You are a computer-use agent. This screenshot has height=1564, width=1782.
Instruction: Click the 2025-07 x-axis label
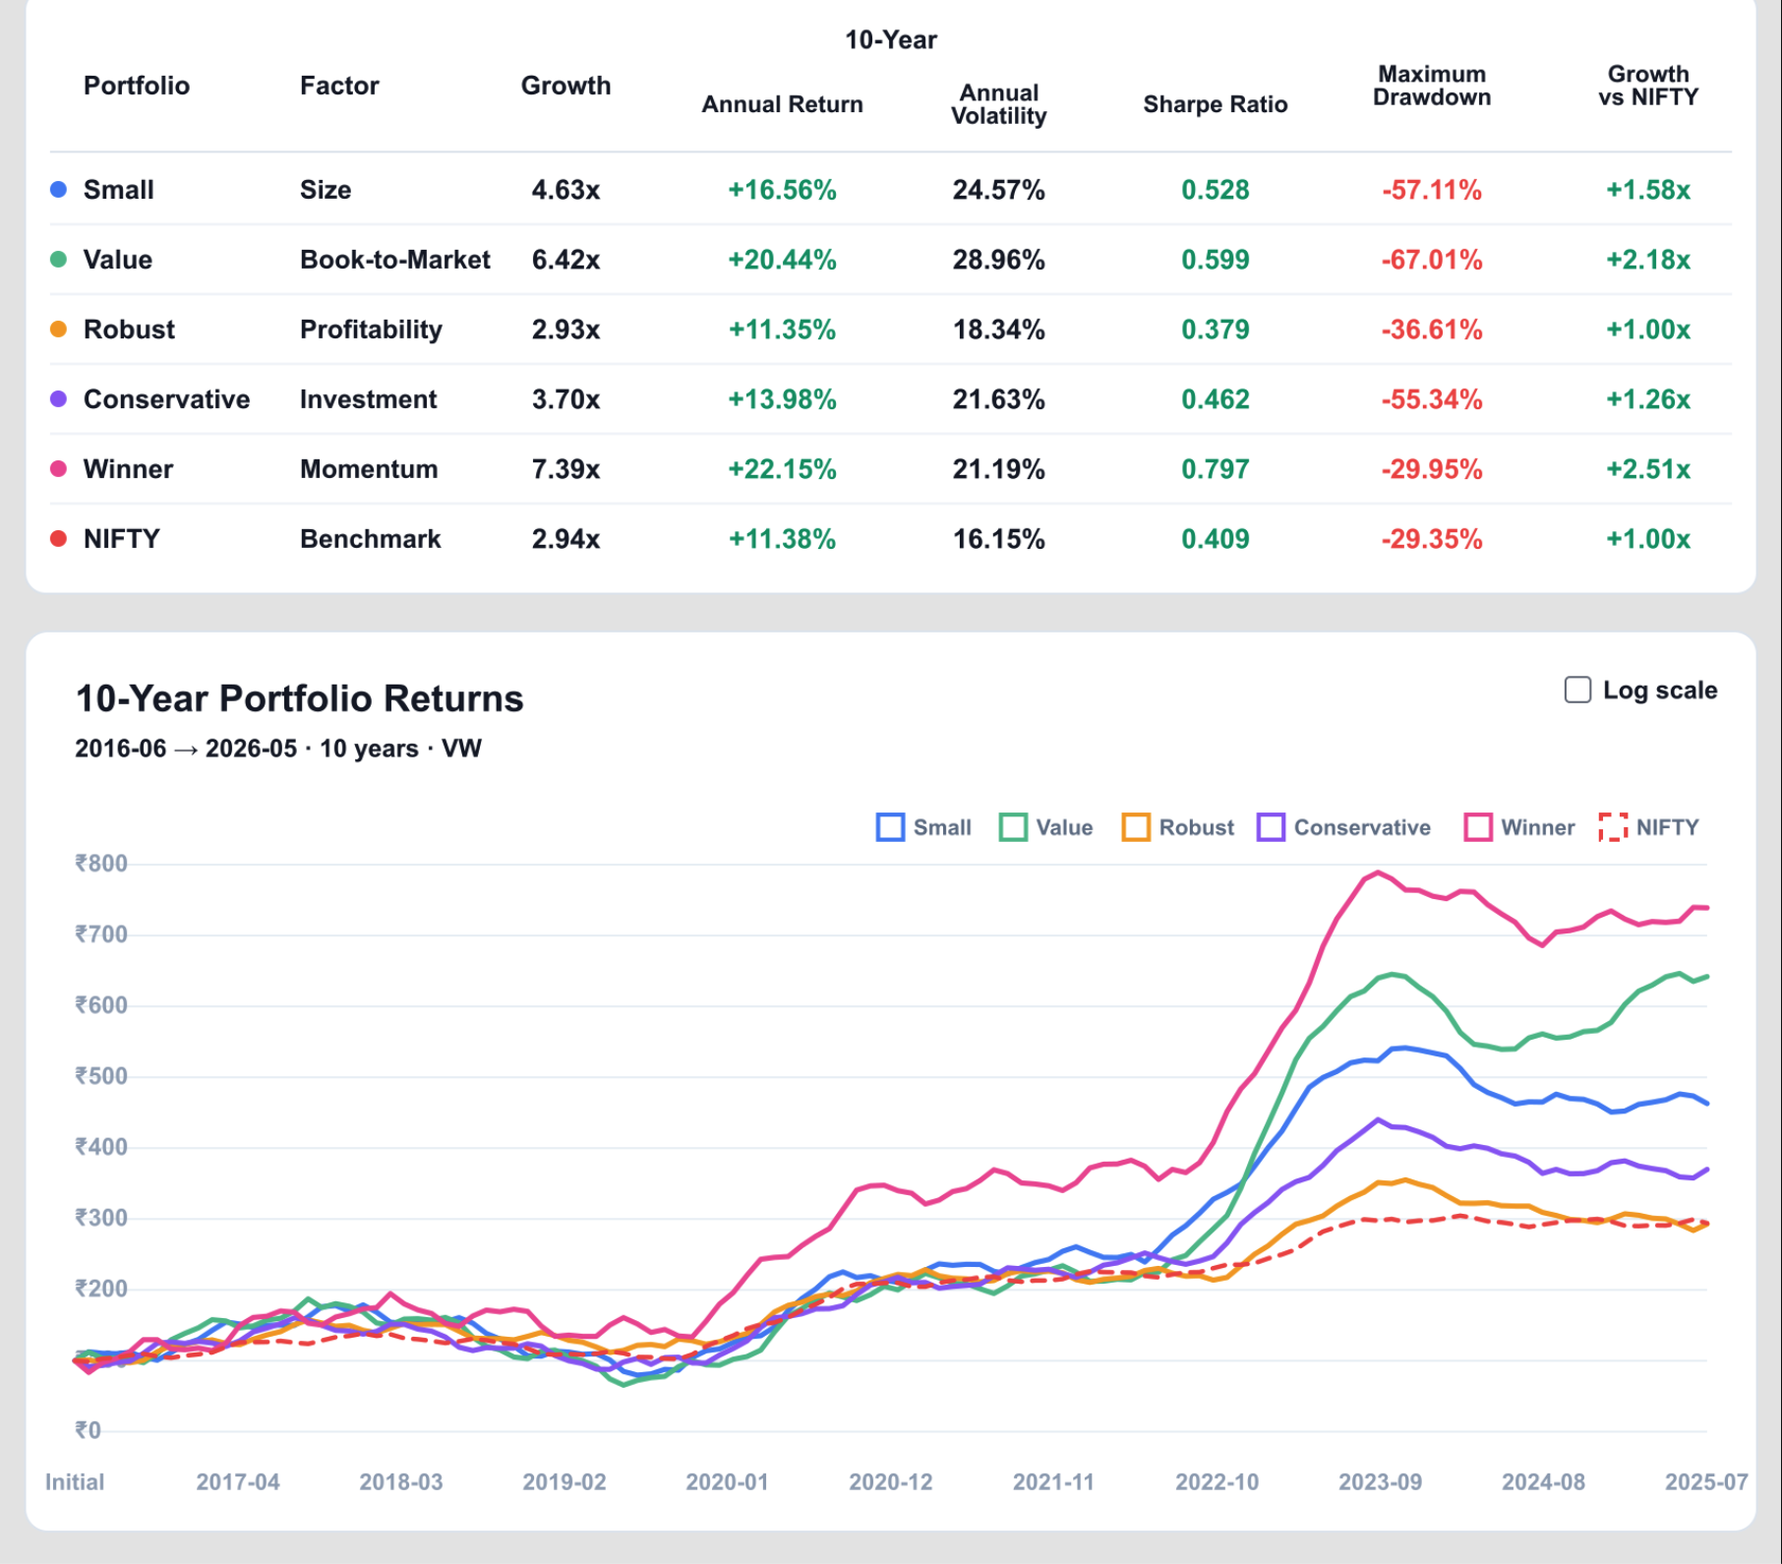click(x=1706, y=1481)
